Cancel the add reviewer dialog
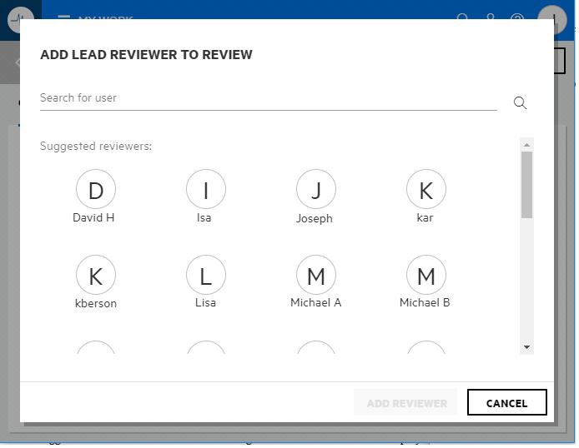 506,403
